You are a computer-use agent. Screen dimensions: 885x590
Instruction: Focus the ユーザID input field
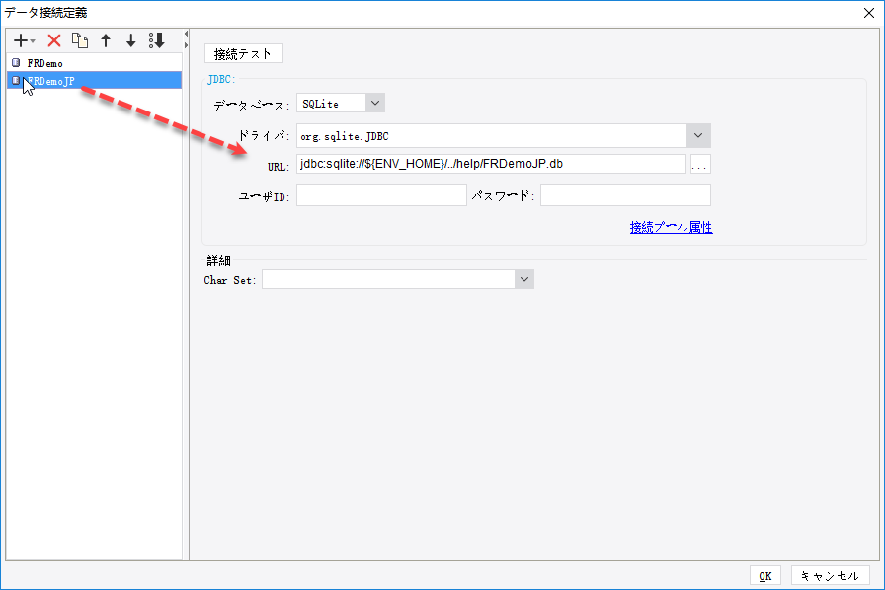(381, 195)
